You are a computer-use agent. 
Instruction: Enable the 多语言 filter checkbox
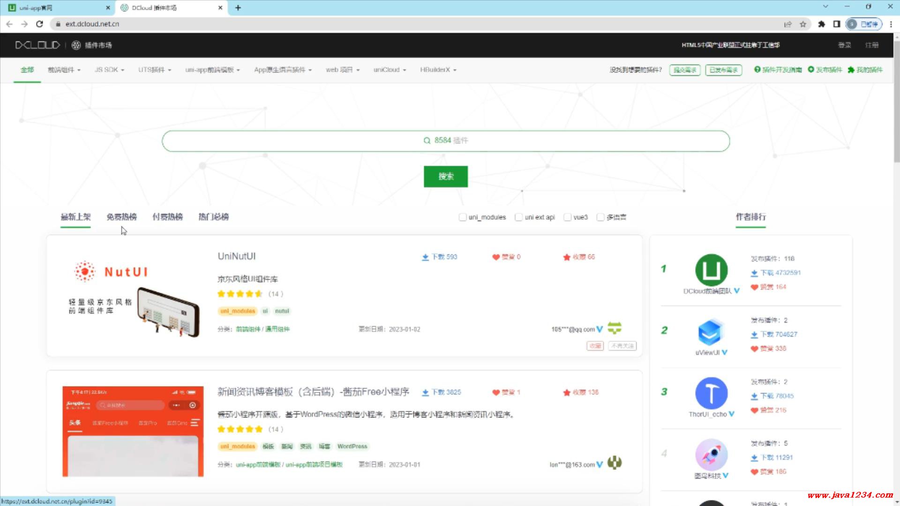point(600,217)
